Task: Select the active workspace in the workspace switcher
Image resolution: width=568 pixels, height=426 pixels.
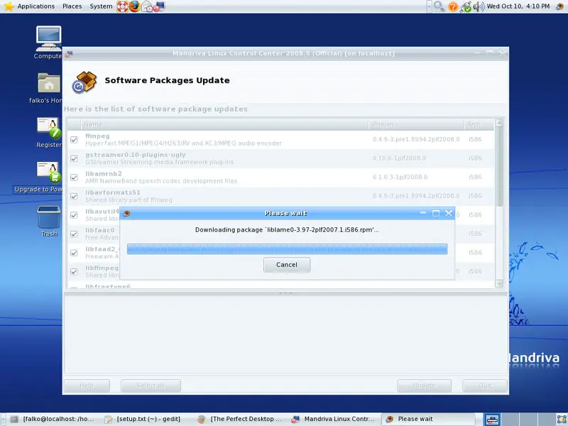Action: pos(492,419)
